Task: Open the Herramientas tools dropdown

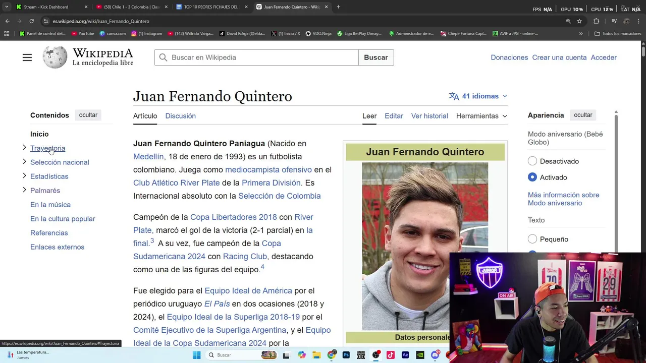Action: (481, 116)
